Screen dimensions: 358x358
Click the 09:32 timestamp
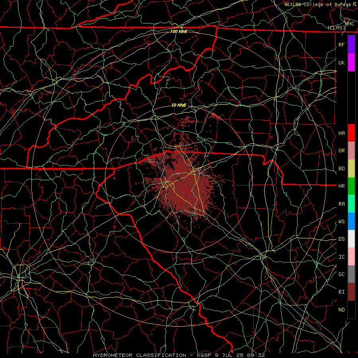pyautogui.click(x=255, y=355)
